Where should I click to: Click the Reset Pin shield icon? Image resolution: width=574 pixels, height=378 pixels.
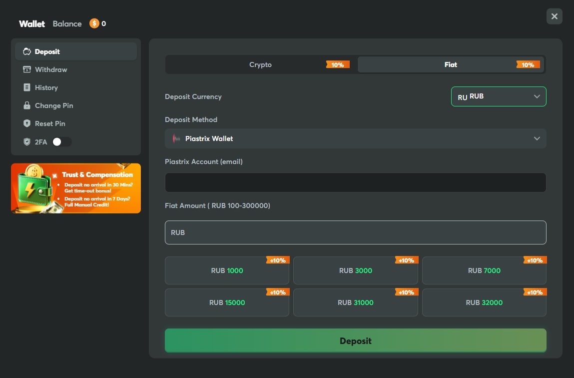(27, 123)
